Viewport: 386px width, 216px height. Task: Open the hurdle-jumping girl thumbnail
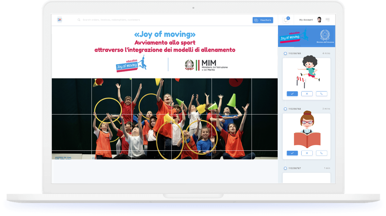pyautogui.click(x=309, y=72)
